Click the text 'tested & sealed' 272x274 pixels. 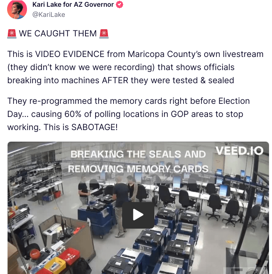(x=203, y=80)
